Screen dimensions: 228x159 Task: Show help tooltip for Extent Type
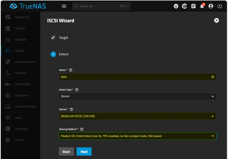click(x=77, y=90)
